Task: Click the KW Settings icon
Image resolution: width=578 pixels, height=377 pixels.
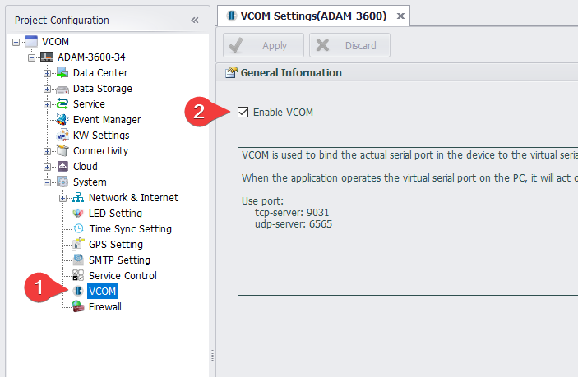Action: tap(62, 136)
